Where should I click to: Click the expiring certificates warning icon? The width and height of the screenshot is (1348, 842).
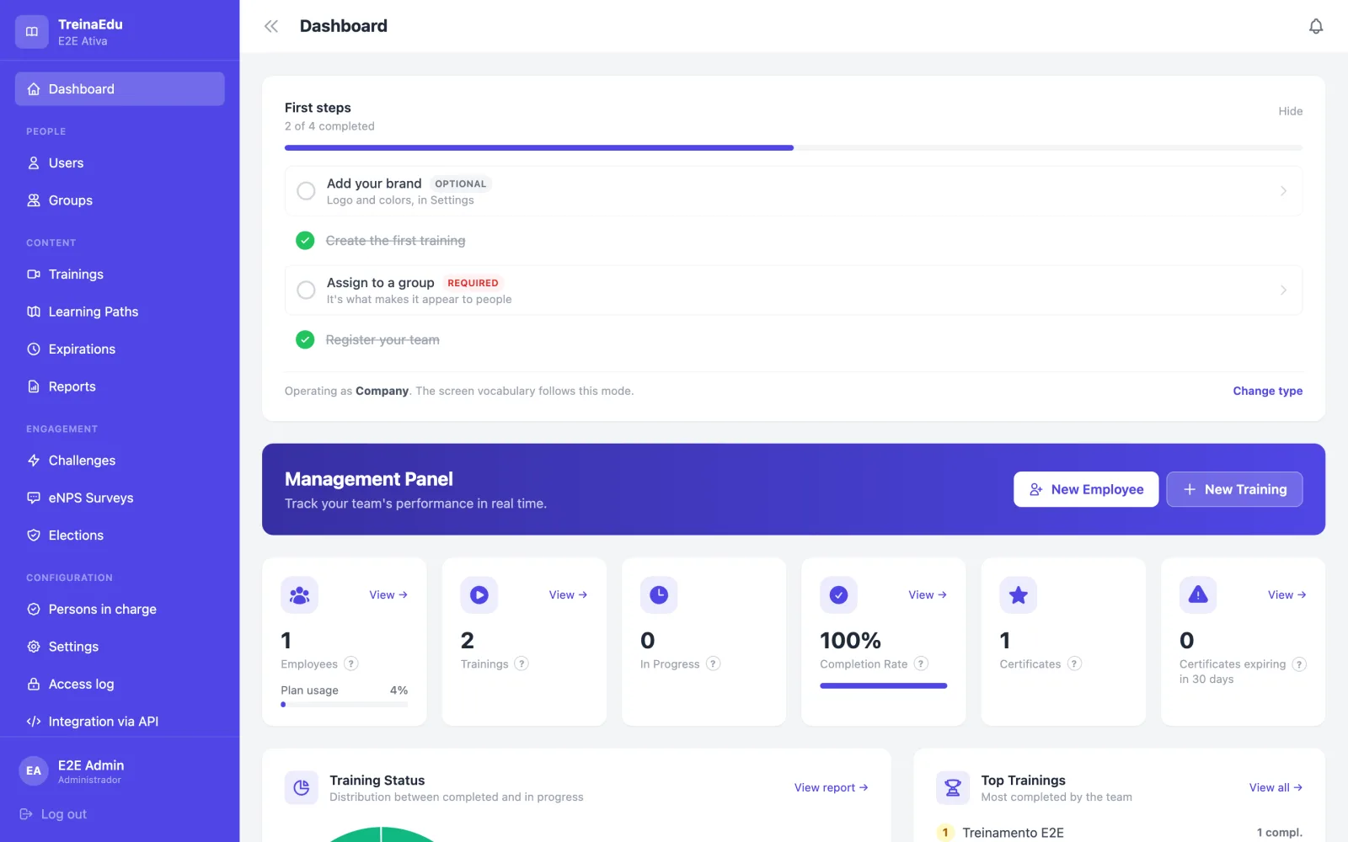1198,595
